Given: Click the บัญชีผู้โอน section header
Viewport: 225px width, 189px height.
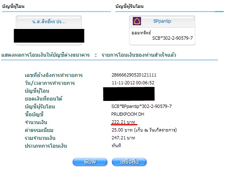Looking at the screenshot, I should (13, 6).
